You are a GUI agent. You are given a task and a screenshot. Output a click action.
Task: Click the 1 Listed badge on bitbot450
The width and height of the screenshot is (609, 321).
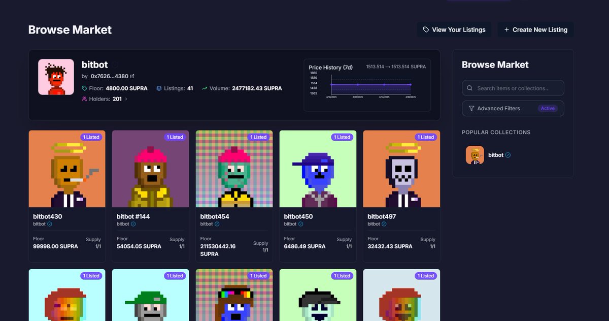coord(343,137)
